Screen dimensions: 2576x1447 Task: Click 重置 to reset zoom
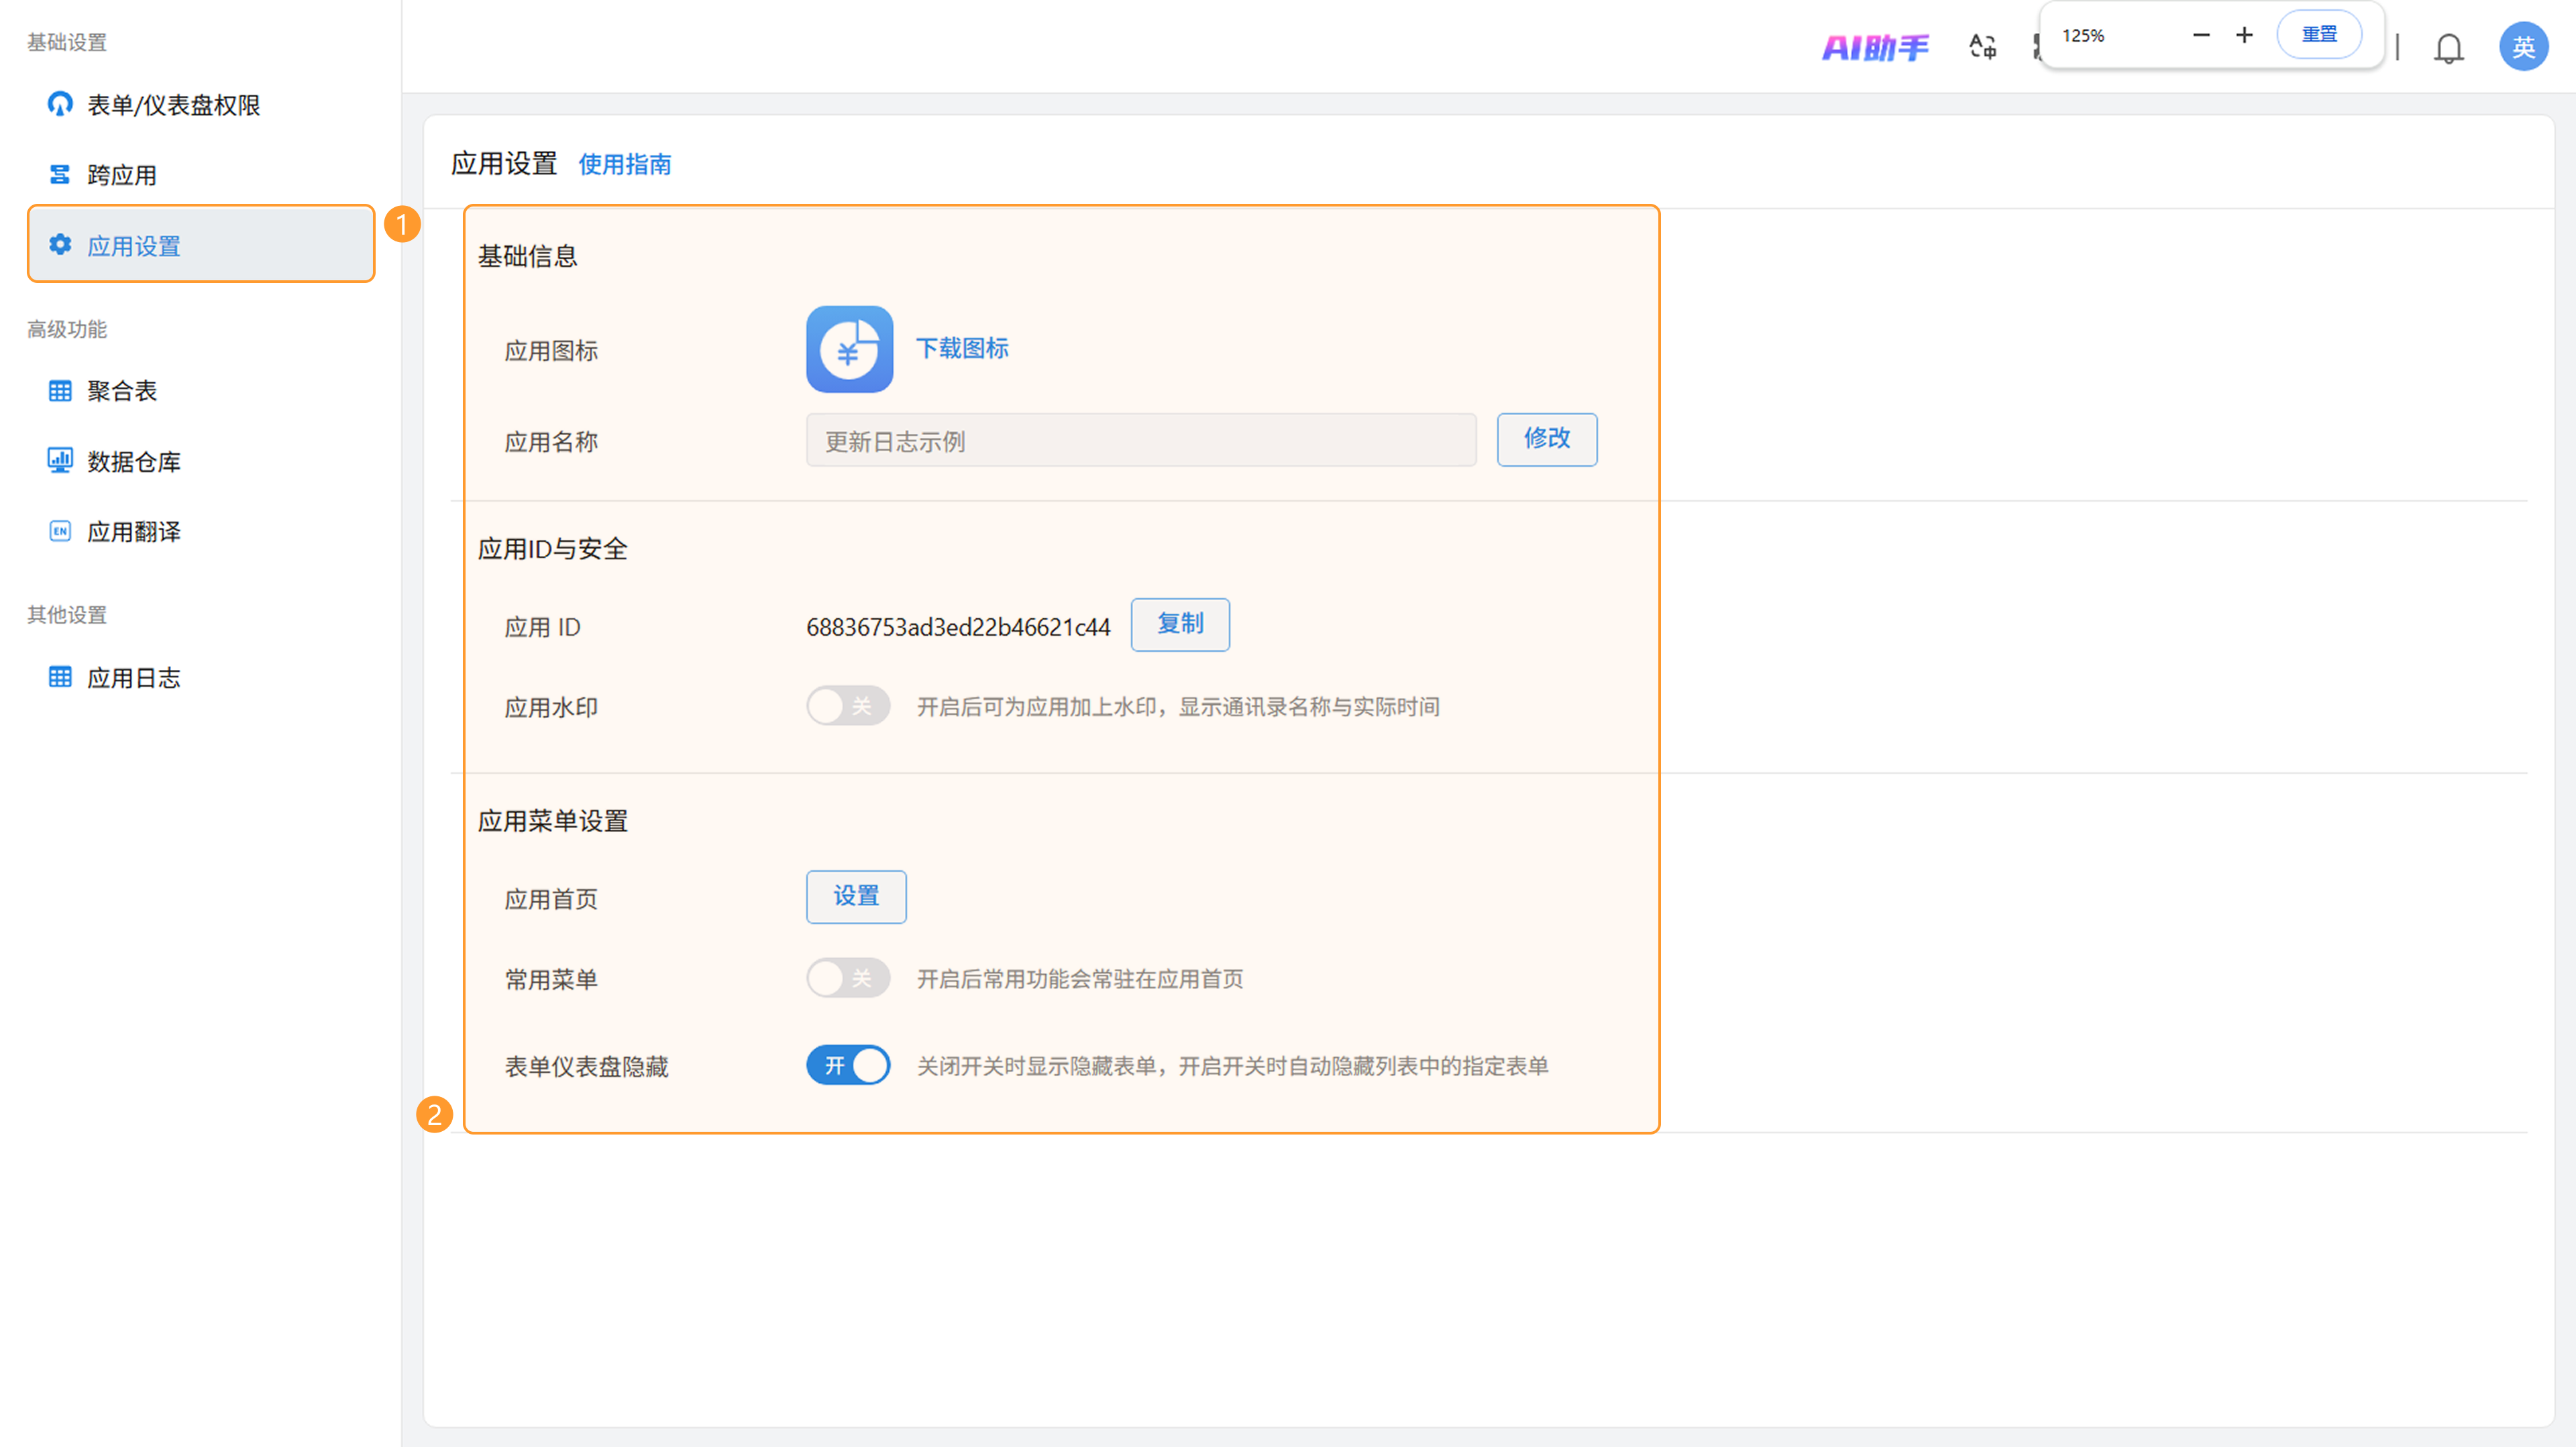[x=2319, y=35]
